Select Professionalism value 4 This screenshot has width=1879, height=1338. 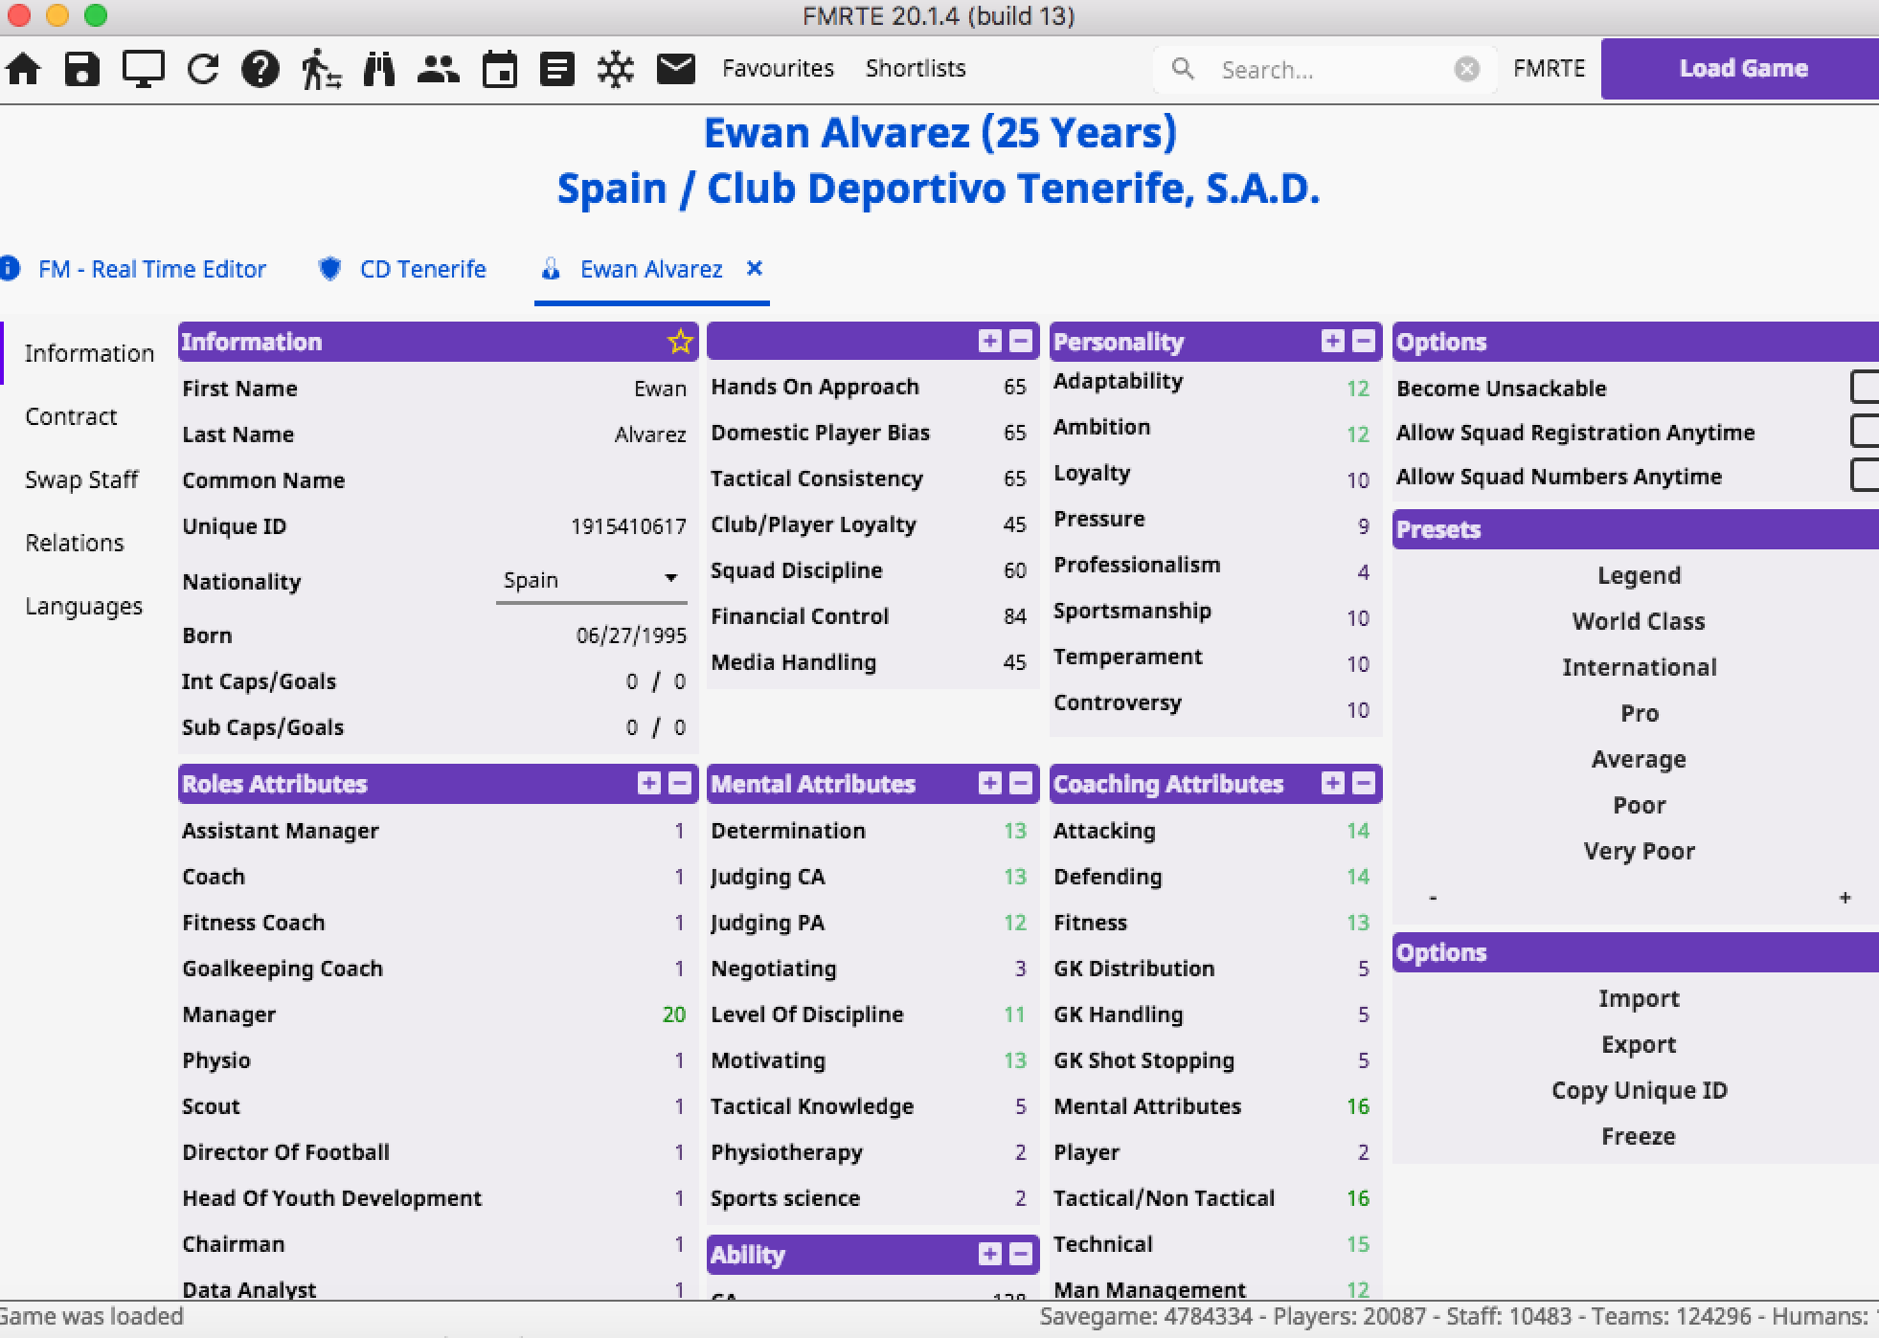click(x=1363, y=572)
